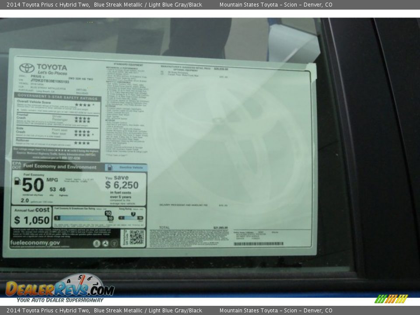Click the fueleconomy.gov link text
The image size is (420, 315).
pos(35,243)
